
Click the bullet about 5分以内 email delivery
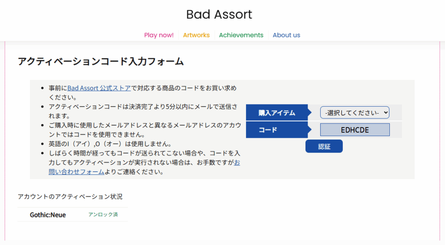[x=143, y=107]
